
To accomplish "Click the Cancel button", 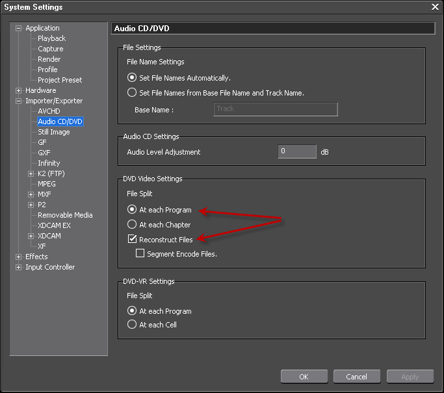I will coord(356,377).
